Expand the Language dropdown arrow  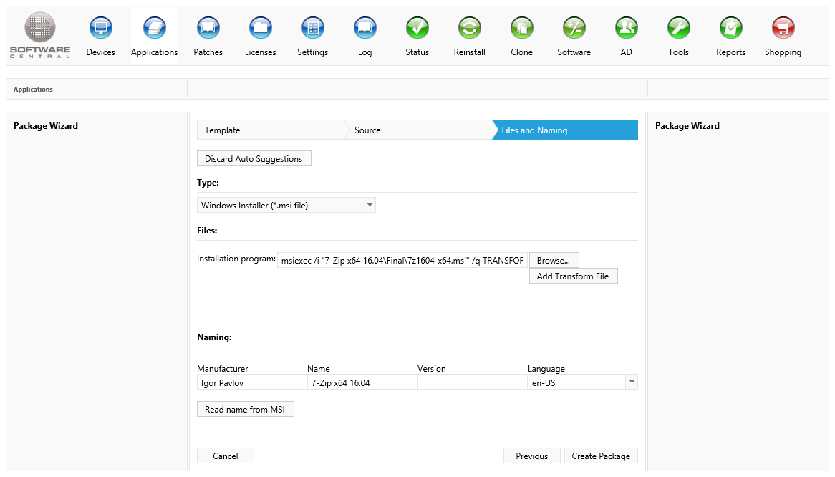pos(631,382)
